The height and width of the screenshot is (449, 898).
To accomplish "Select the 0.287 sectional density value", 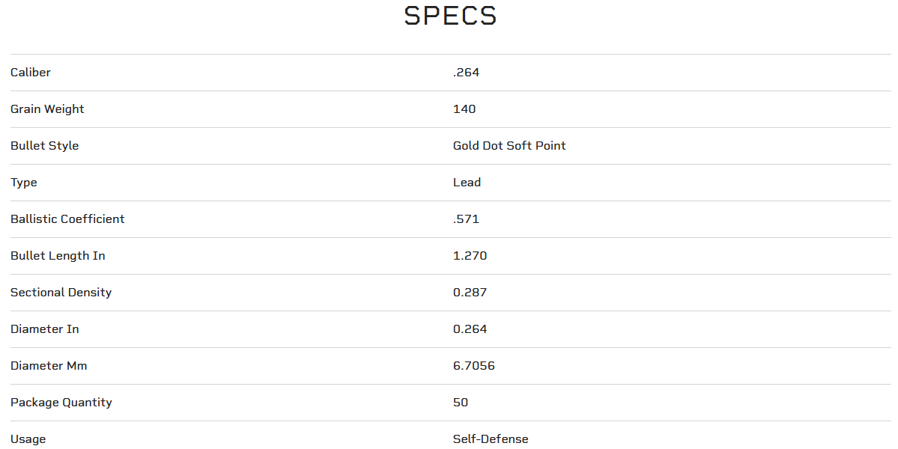I will click(470, 293).
